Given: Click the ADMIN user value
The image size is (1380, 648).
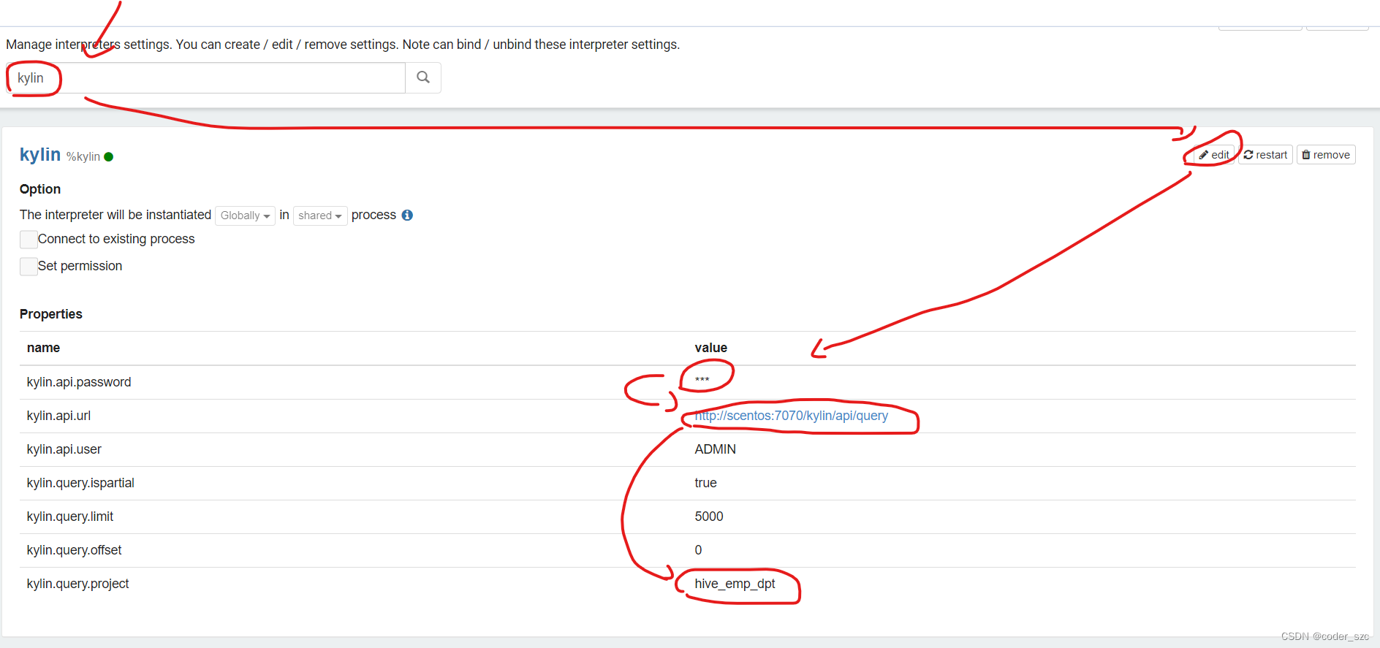Looking at the screenshot, I should click(x=715, y=449).
